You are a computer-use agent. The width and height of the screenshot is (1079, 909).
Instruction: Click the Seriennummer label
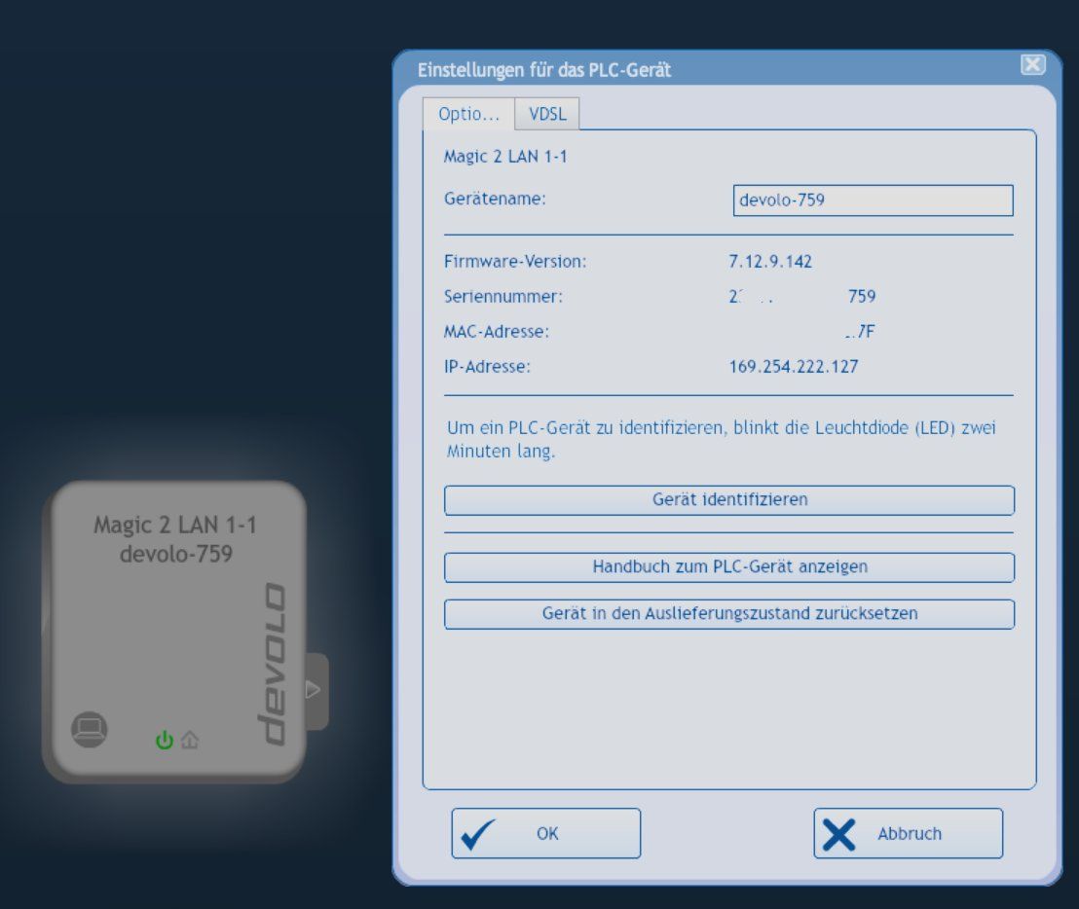[x=503, y=297]
